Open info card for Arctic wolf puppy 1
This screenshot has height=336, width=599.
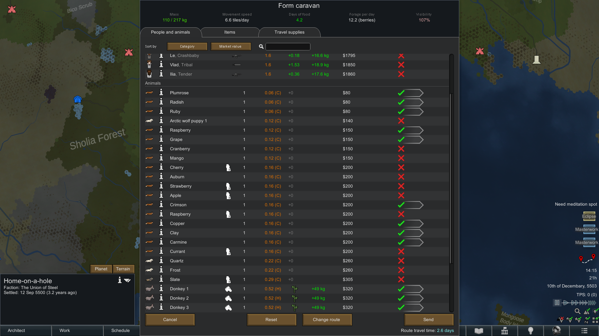pyautogui.click(x=161, y=120)
